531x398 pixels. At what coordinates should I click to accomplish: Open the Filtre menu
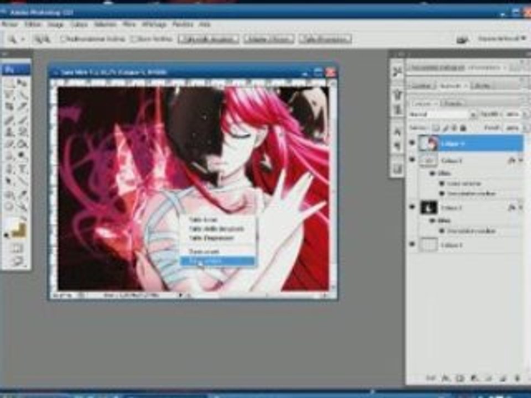click(129, 24)
